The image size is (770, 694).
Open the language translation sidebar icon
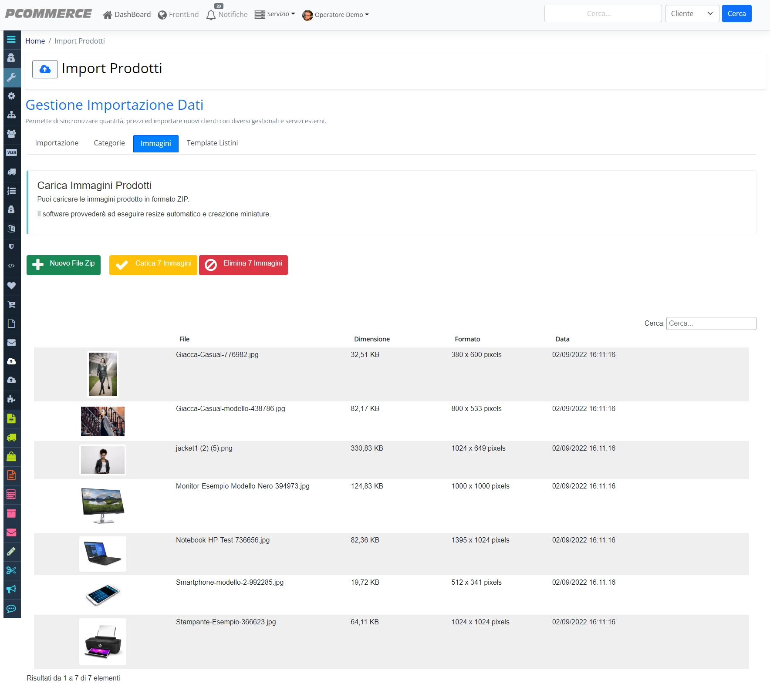pos(11,228)
